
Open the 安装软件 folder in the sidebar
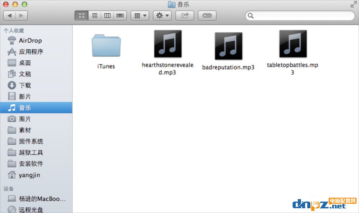36,164
